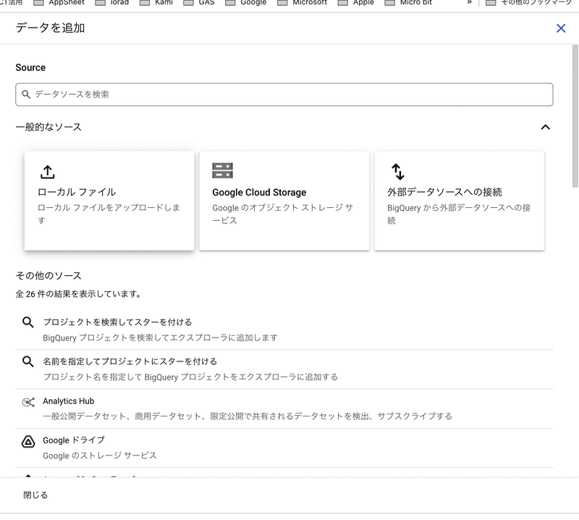Open the Google bookmarks folder
This screenshot has height=520, width=579.
[x=246, y=3]
